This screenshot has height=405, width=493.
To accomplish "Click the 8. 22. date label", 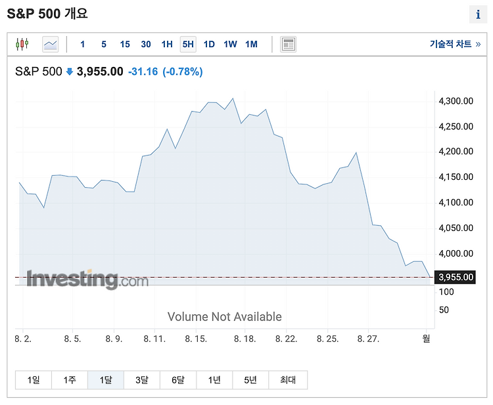I will [286, 339].
